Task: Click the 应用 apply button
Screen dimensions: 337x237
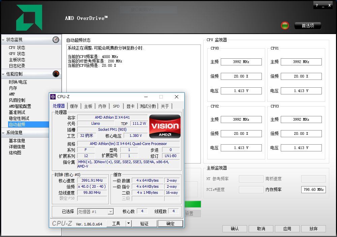Action: tap(287, 229)
